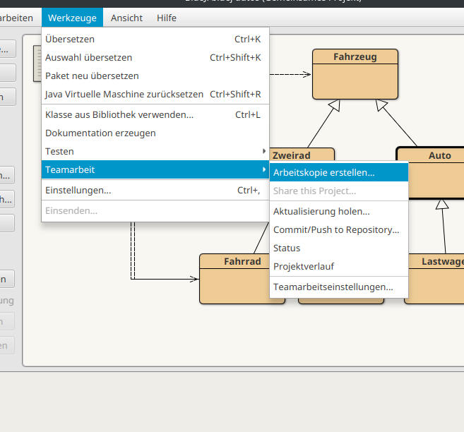Select the Lastwagen class box
This screenshot has height=432, width=464.
436,279
